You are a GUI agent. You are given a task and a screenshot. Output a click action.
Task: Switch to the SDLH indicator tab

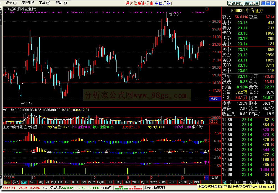click(109, 182)
